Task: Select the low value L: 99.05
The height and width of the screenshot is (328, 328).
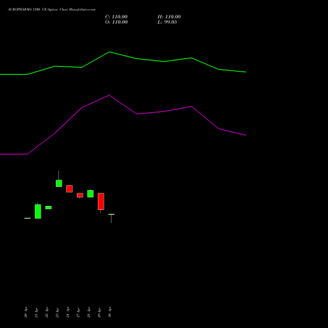Action: pyautogui.click(x=167, y=22)
